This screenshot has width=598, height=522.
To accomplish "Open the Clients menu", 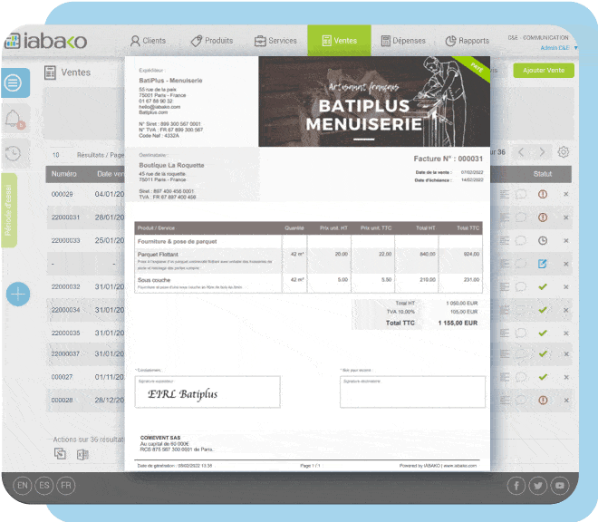I will pyautogui.click(x=148, y=41).
